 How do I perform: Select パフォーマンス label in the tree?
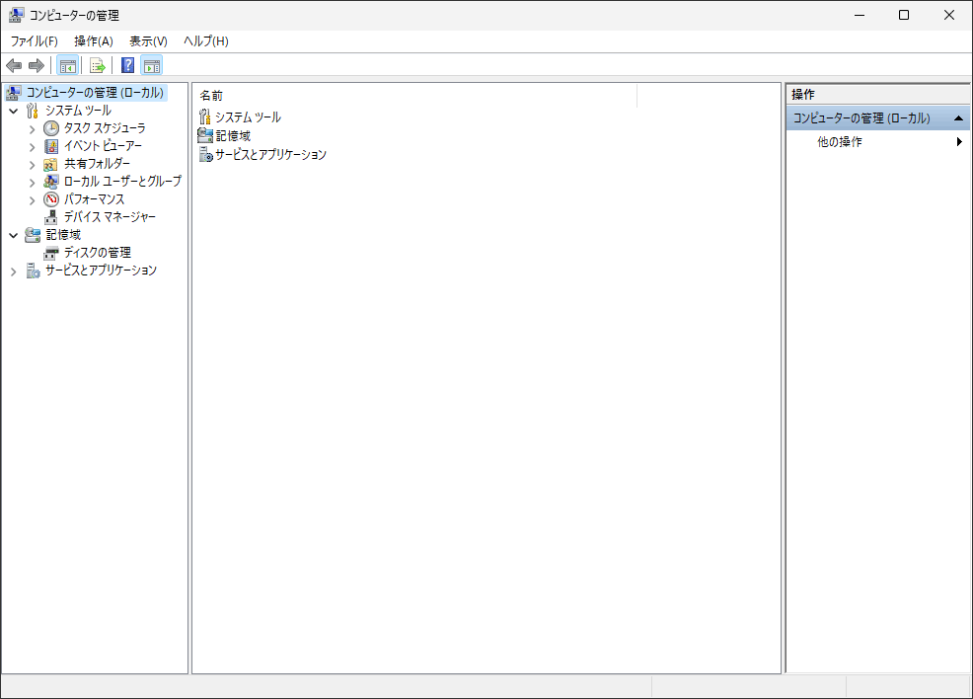pos(95,199)
